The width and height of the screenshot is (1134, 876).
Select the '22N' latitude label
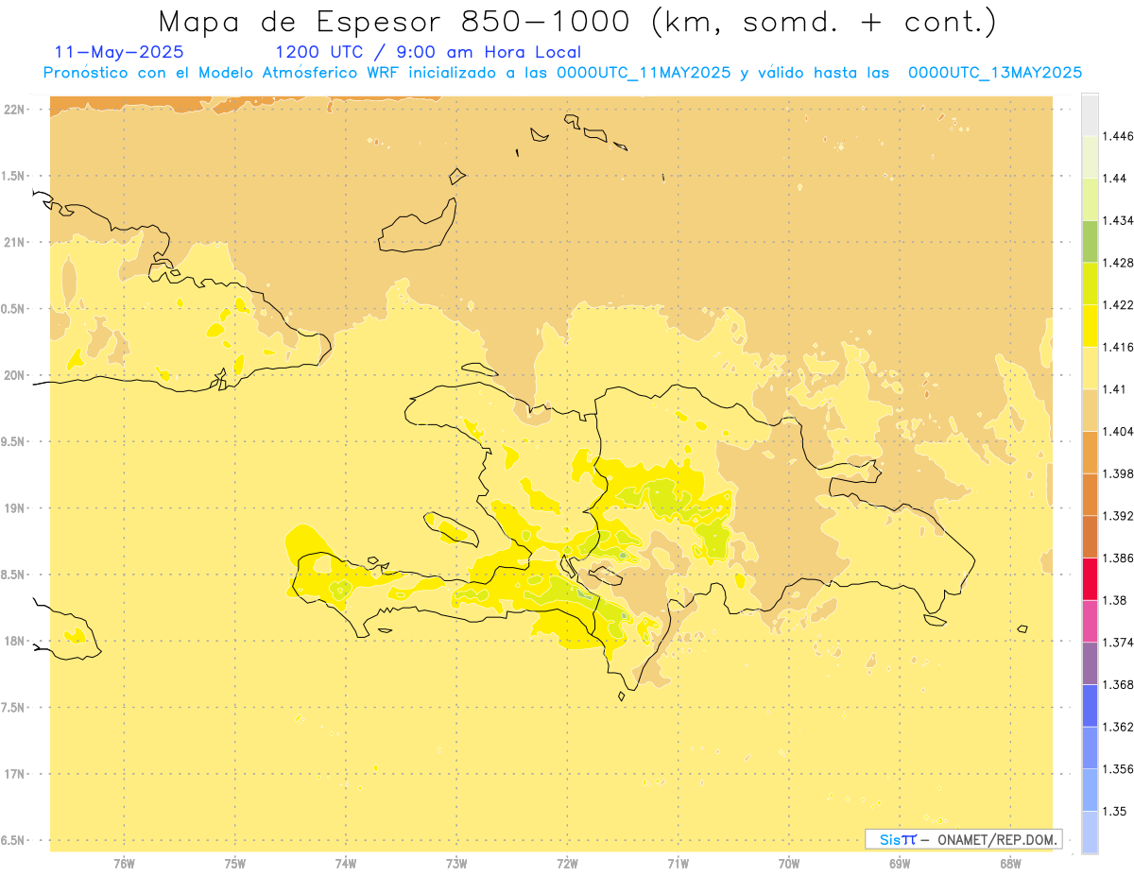click(x=15, y=110)
